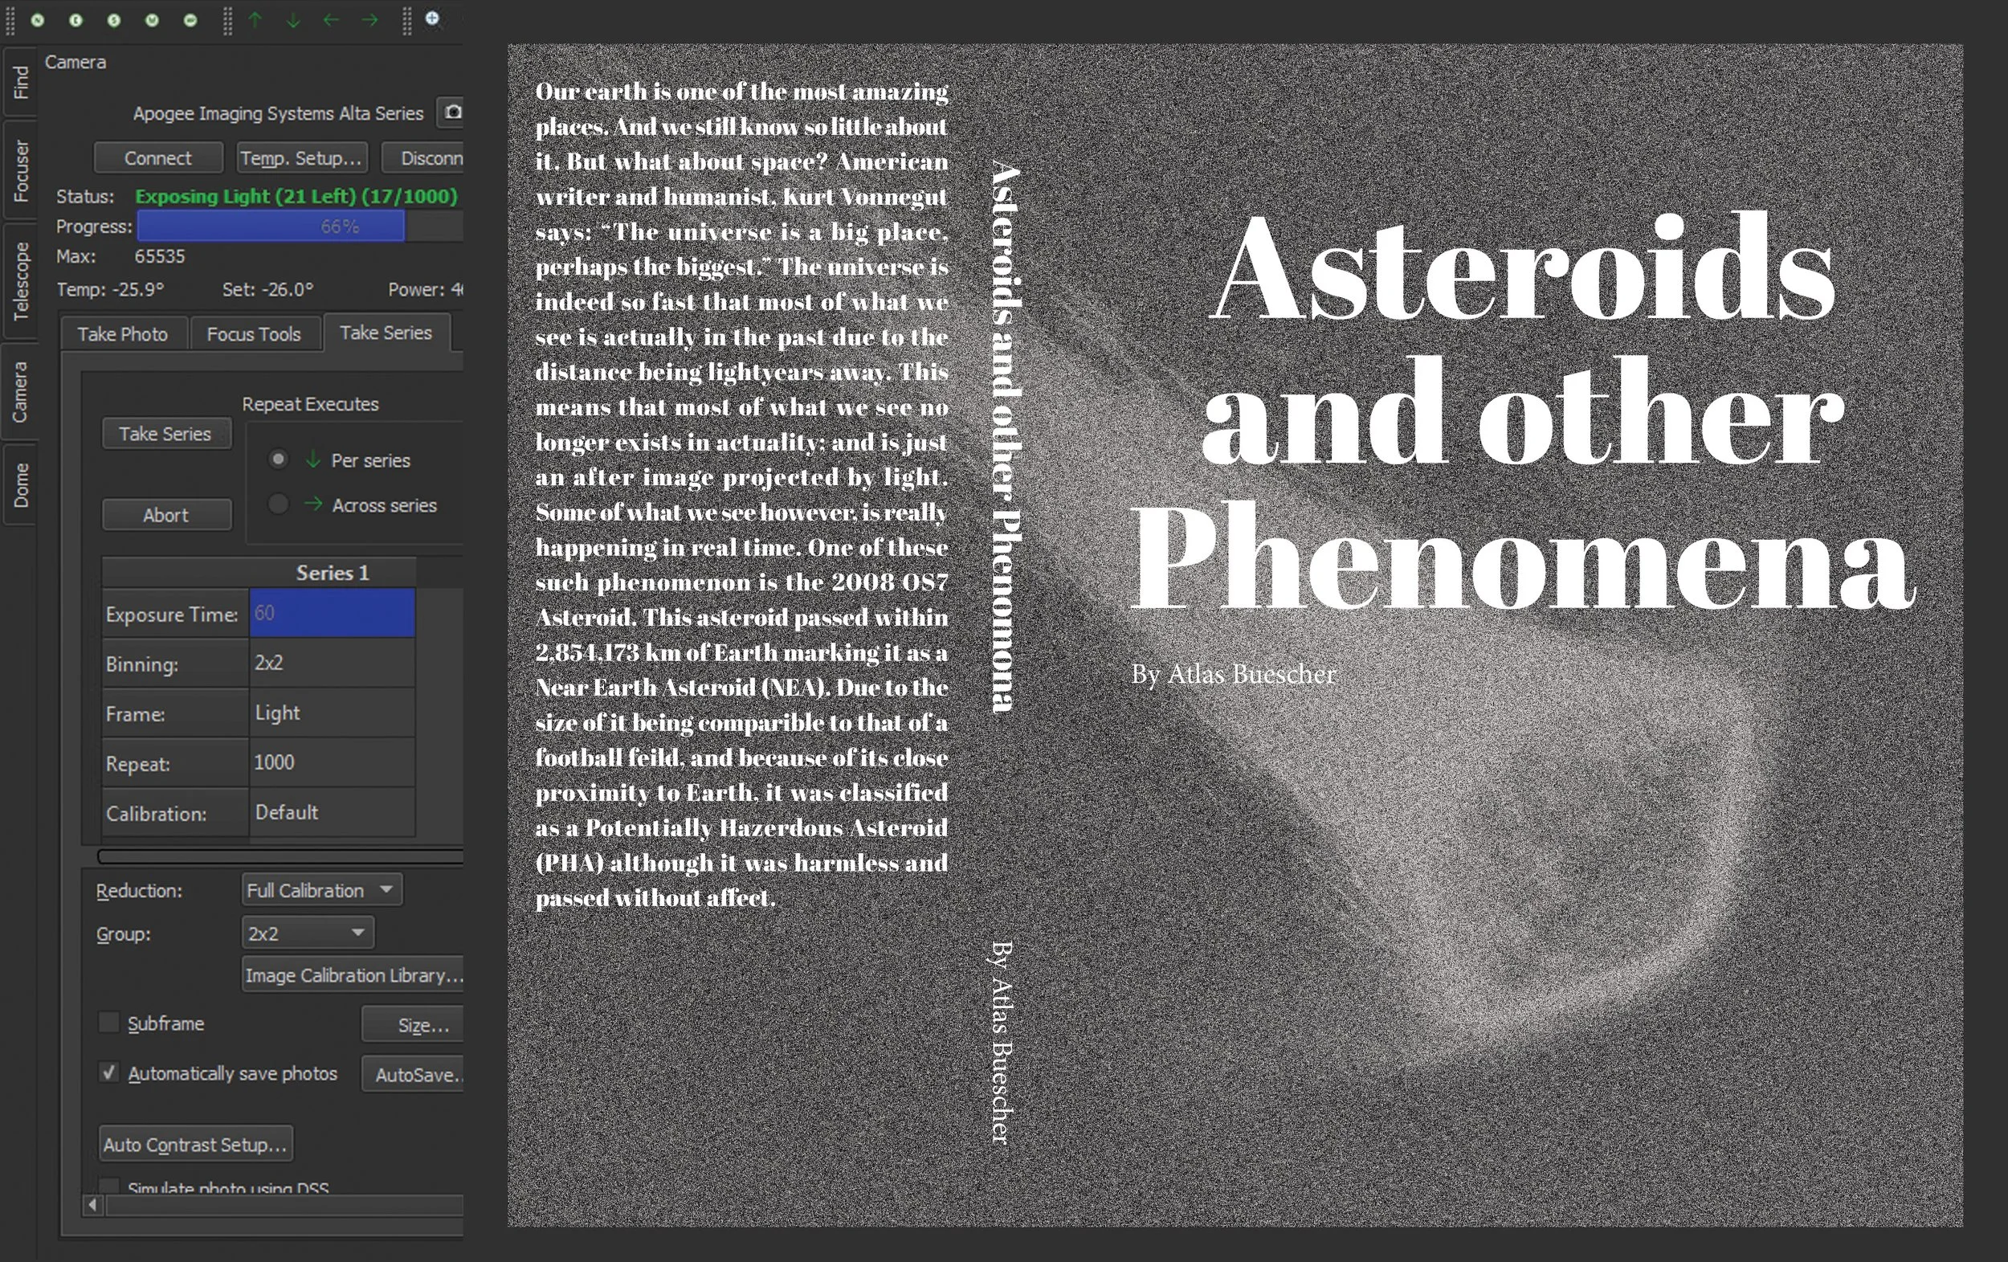The image size is (2008, 1262).
Task: Open the Reduction Full Calibration dropdown
Action: (321, 890)
